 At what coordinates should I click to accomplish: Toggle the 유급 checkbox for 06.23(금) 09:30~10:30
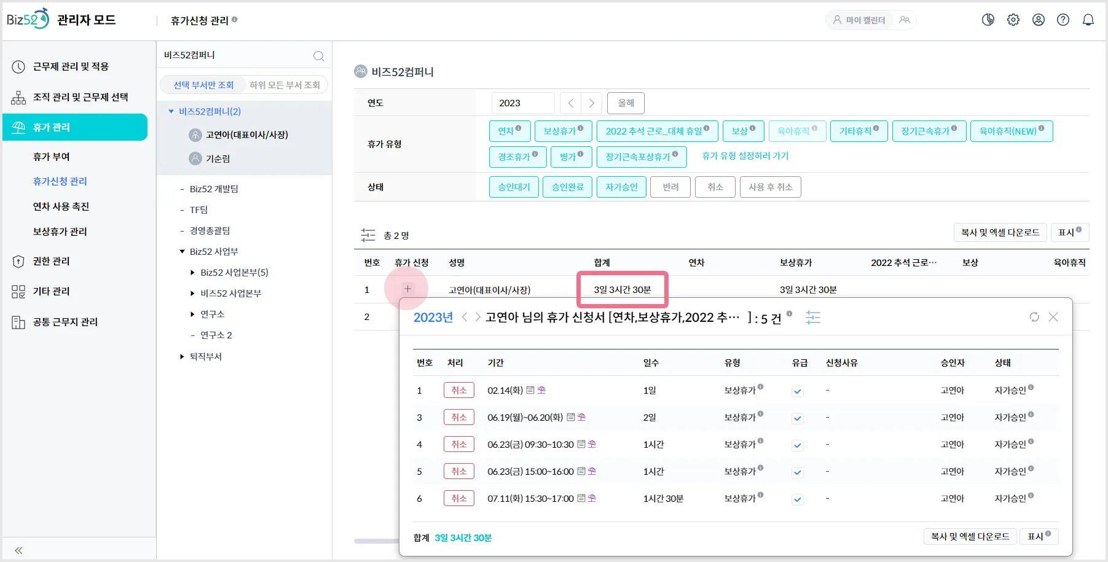pos(798,445)
